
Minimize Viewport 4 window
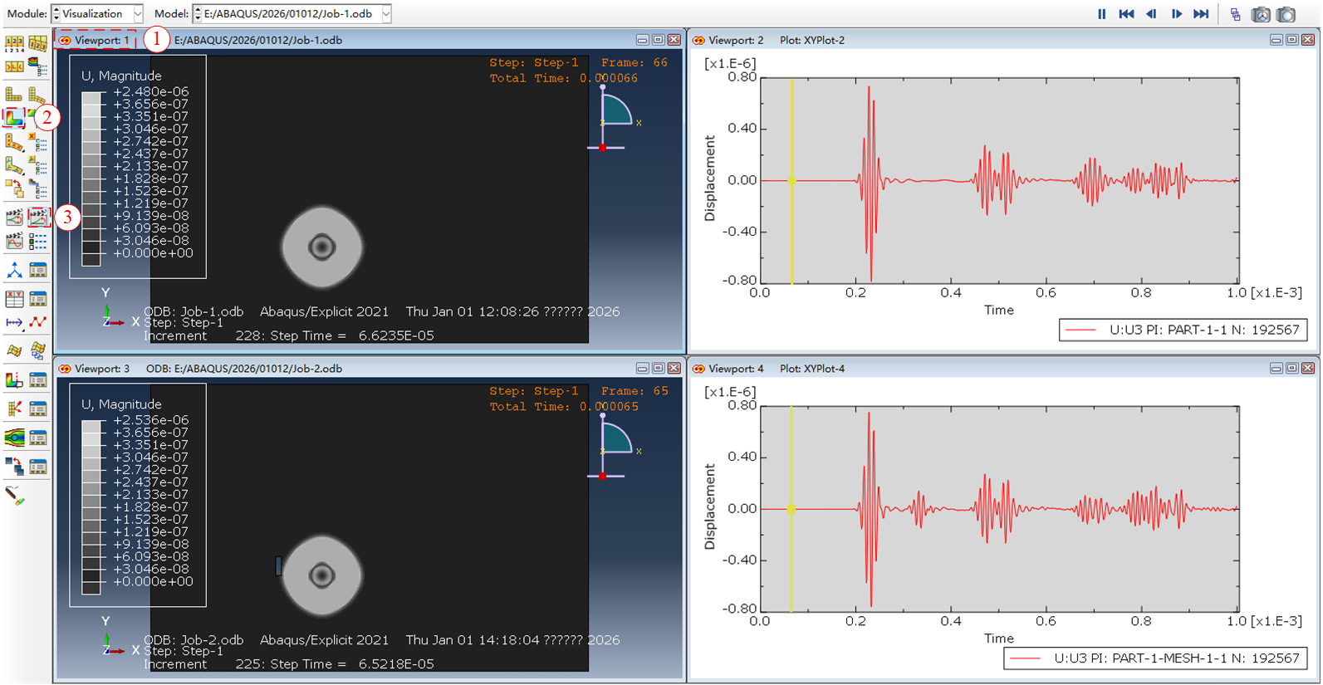1276,369
